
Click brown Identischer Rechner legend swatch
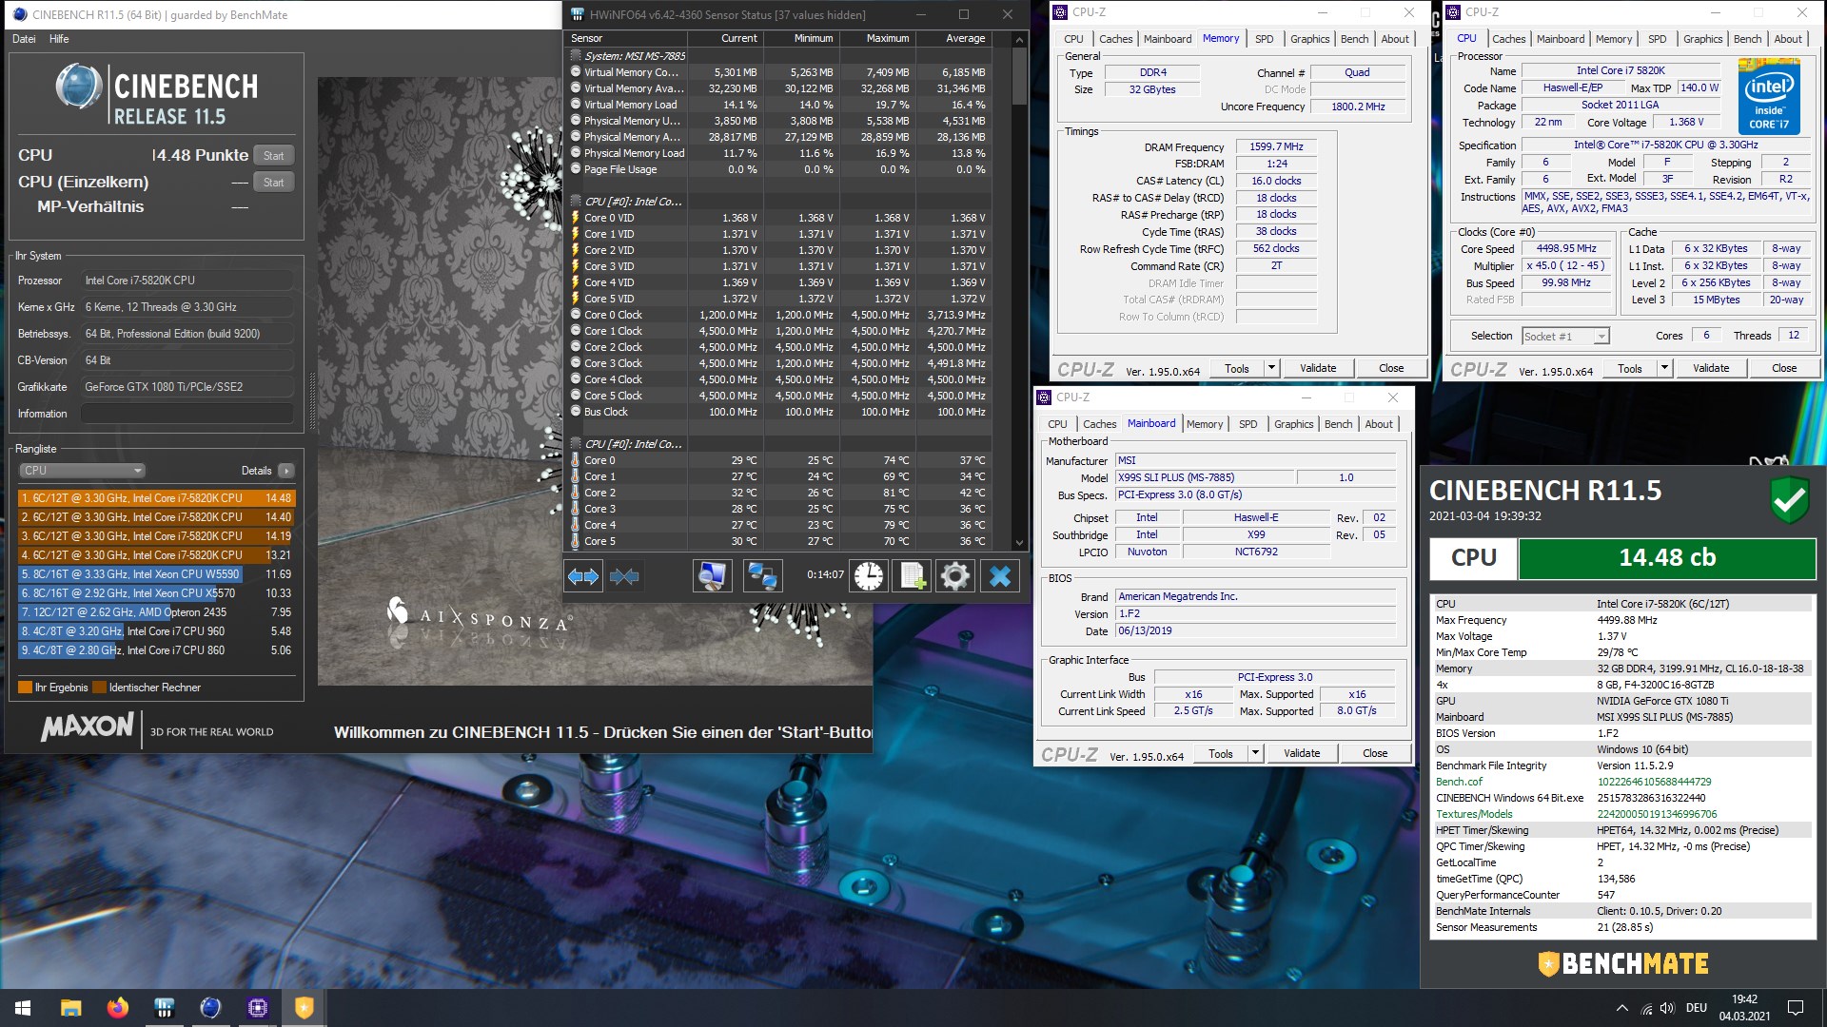pyautogui.click(x=99, y=688)
